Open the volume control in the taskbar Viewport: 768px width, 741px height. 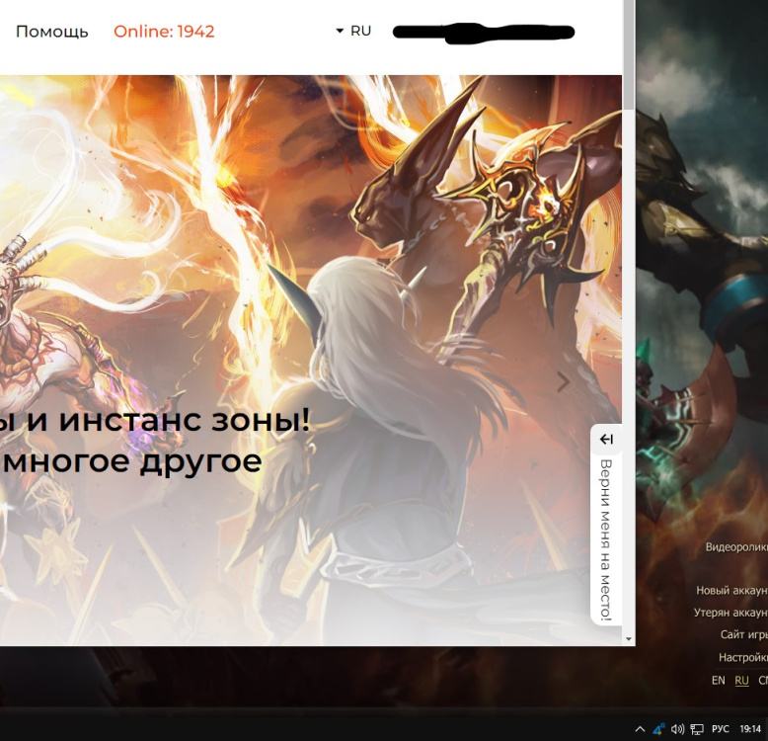point(677,730)
